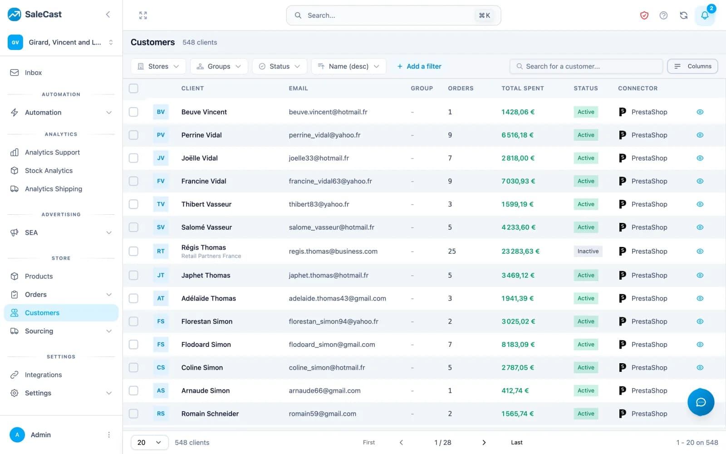The image size is (726, 454).
Task: Click PrestaShop icon in Romain Schneider row
Action: [x=623, y=414]
